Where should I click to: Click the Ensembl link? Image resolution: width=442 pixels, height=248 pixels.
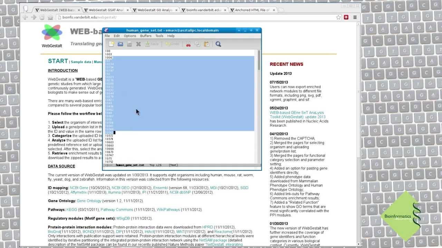pos(161,188)
